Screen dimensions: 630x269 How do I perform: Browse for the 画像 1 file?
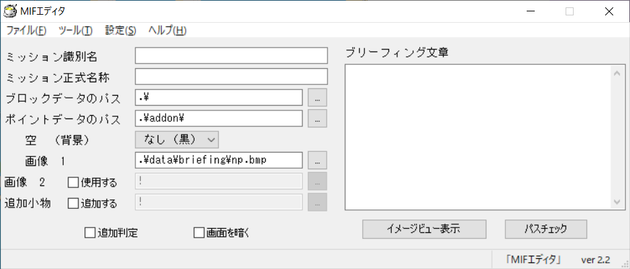coord(317,160)
